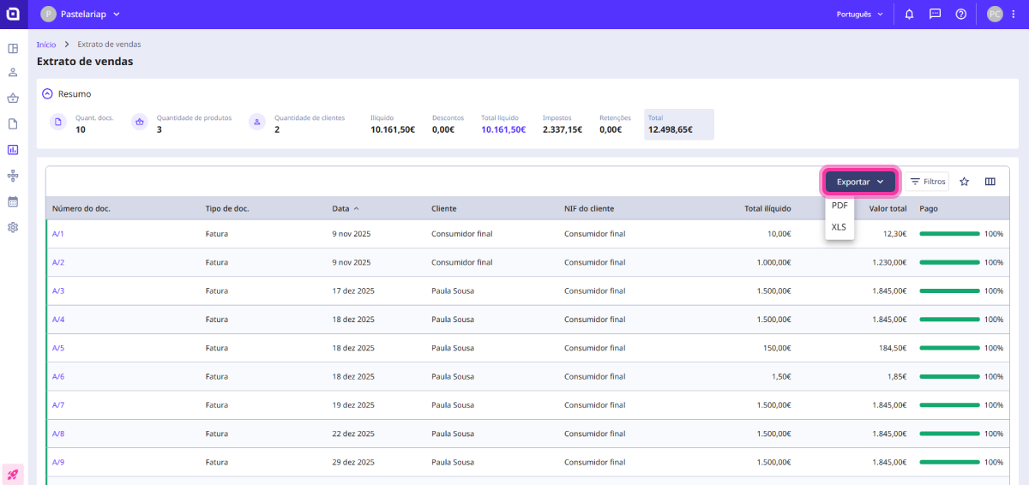The width and height of the screenshot is (1029, 485).
Task: Mark view as favorite with star icon
Action: (964, 182)
